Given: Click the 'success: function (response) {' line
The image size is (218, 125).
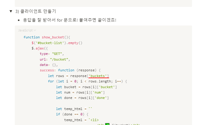Looking at the screenshot, I should click(70, 70).
